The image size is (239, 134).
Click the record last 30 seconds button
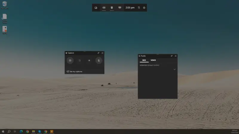(x=80, y=60)
